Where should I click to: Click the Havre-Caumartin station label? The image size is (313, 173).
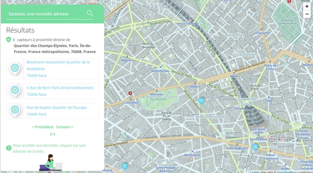tap(271, 157)
